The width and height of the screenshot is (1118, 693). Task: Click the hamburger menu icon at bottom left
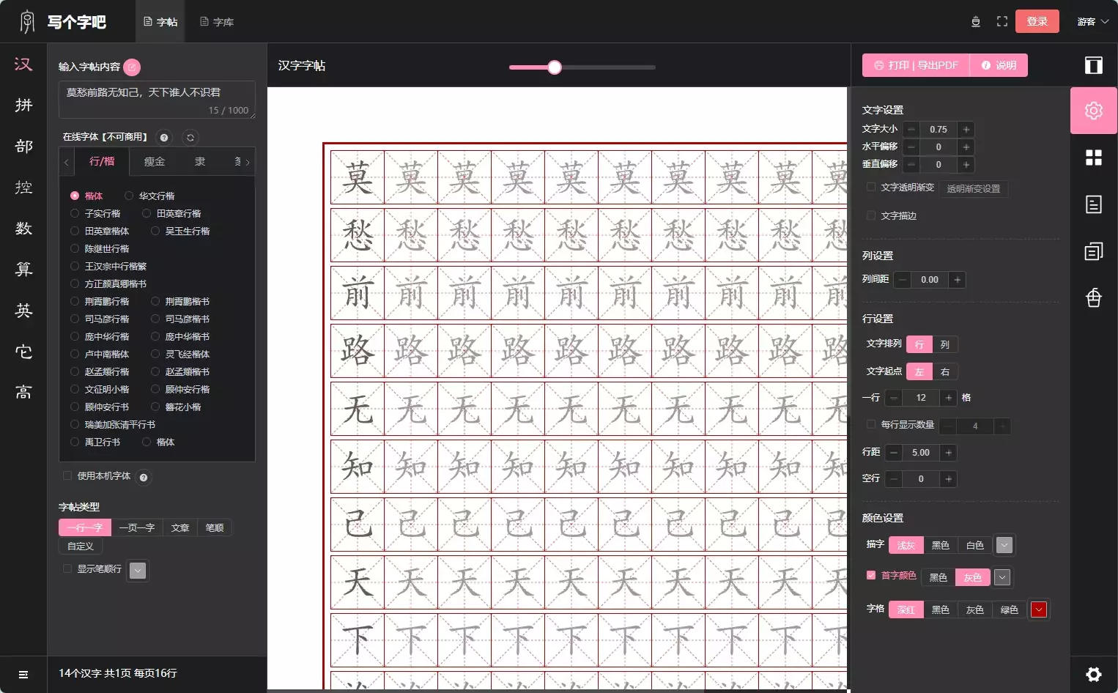(23, 675)
